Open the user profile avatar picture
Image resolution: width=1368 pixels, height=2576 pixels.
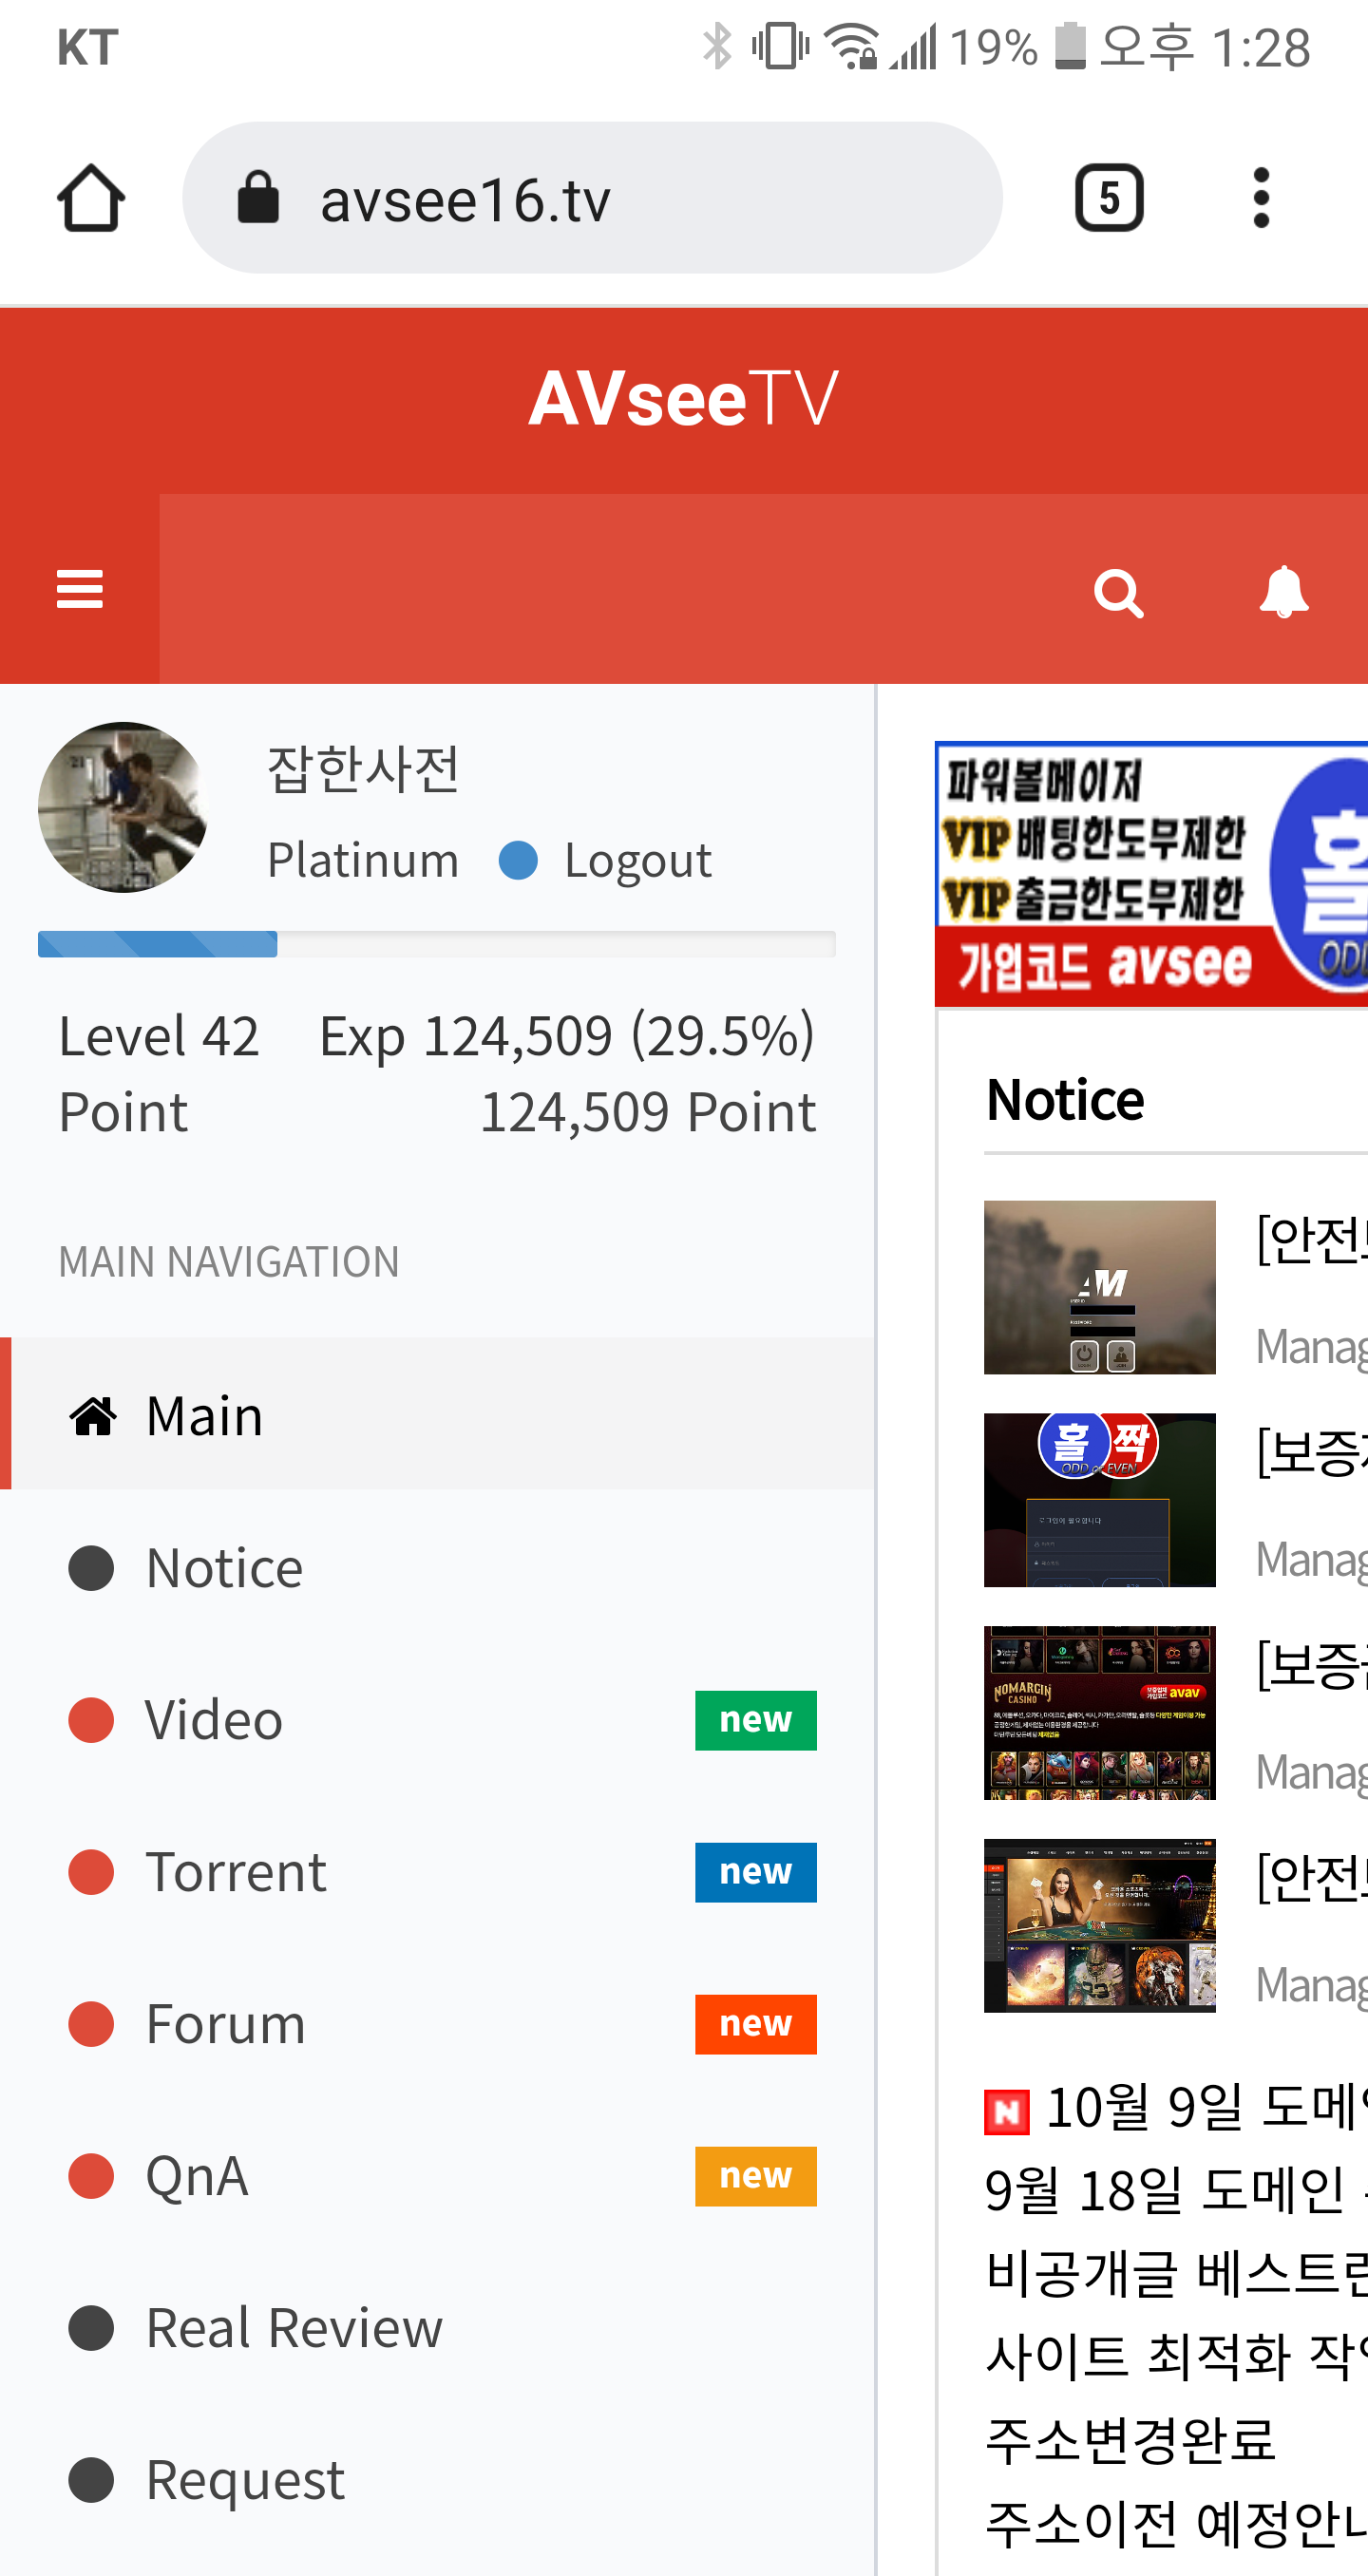point(123,807)
